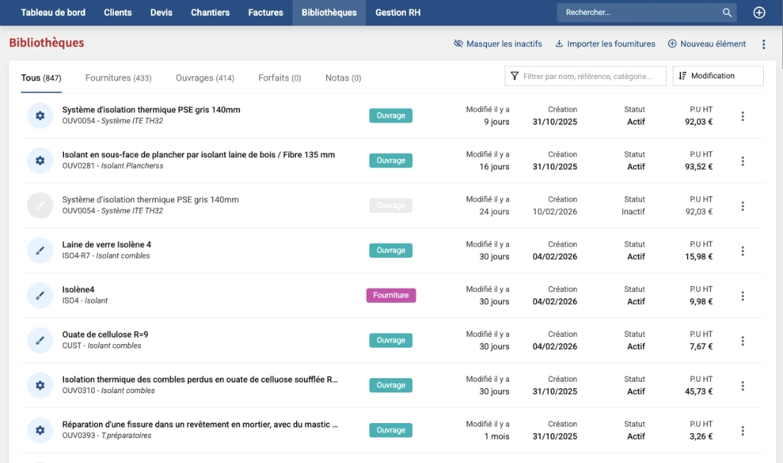Toggle Masquer les inactifs

(498, 44)
